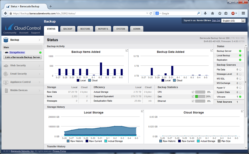249x154 pixels.
Task: Click the Cloud Control logo
Action: 23,27
